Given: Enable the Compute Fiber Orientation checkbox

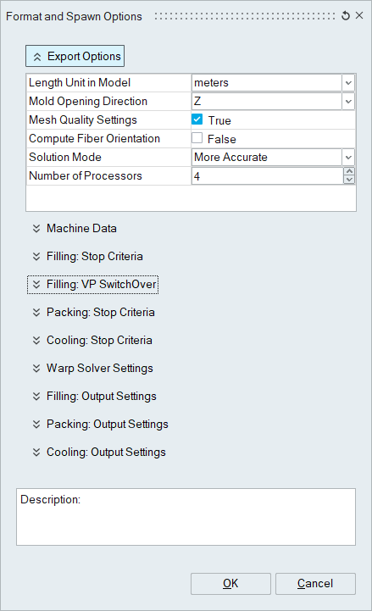Looking at the screenshot, I should [197, 138].
